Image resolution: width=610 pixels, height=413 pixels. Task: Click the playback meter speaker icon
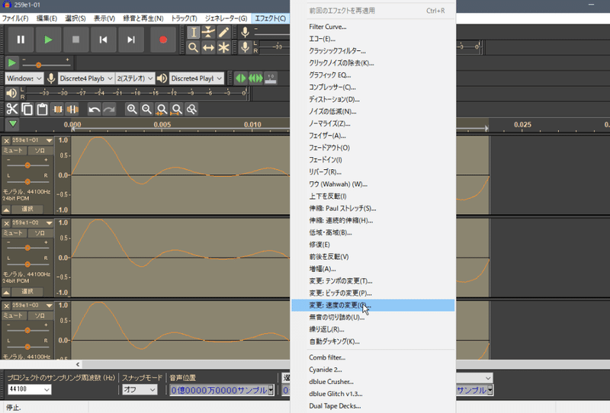point(11,93)
